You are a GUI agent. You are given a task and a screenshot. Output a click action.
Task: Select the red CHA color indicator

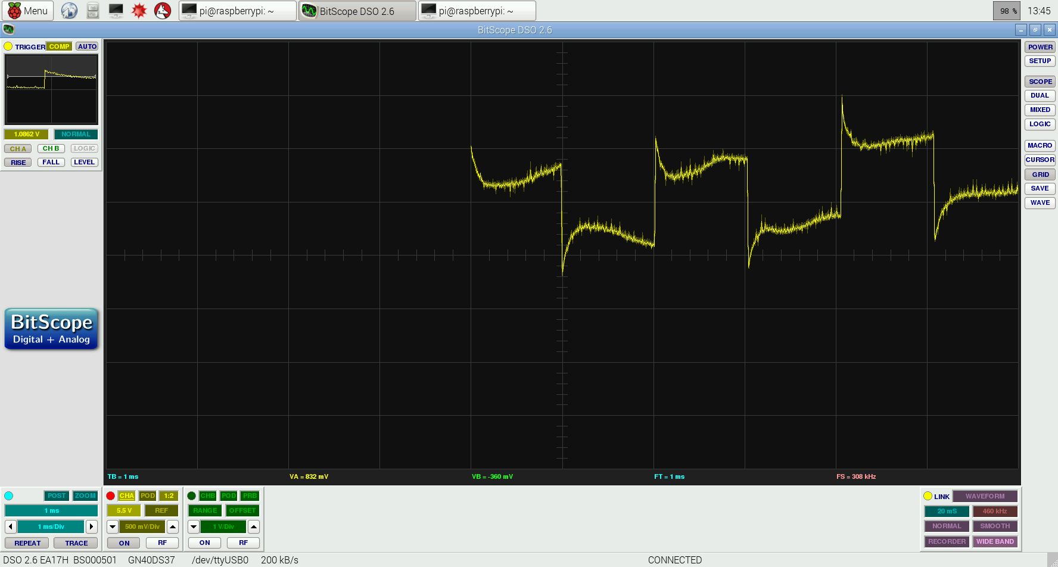click(110, 496)
